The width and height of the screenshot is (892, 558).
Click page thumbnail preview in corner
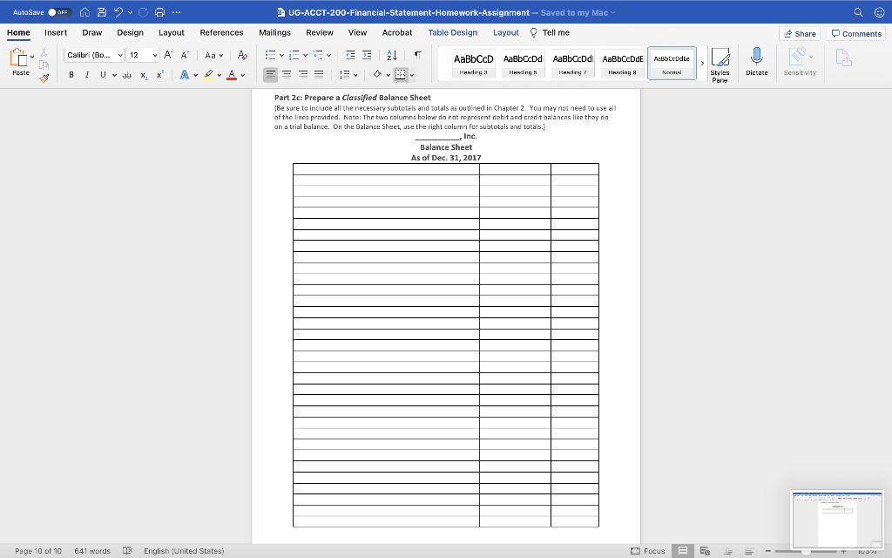pos(837,519)
